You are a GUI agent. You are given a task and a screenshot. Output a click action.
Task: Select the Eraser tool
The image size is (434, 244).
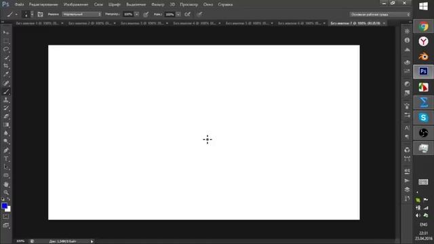(x=6, y=117)
